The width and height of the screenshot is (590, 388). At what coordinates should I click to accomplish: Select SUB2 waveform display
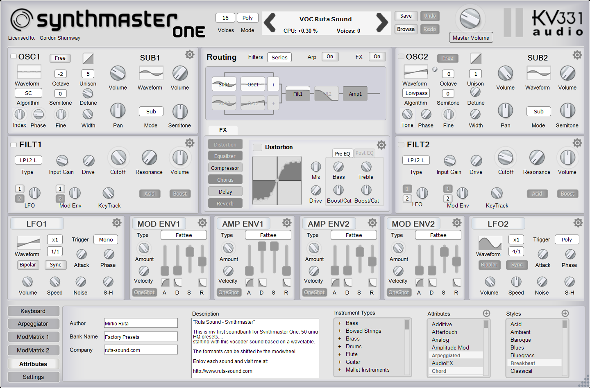pyautogui.click(x=539, y=73)
